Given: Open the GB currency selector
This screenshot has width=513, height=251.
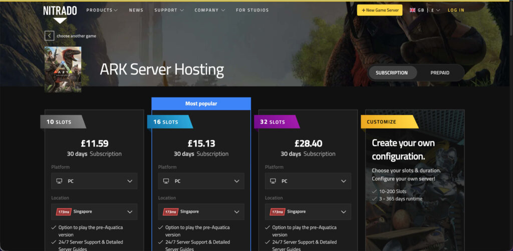Looking at the screenshot, I should tap(425, 10).
